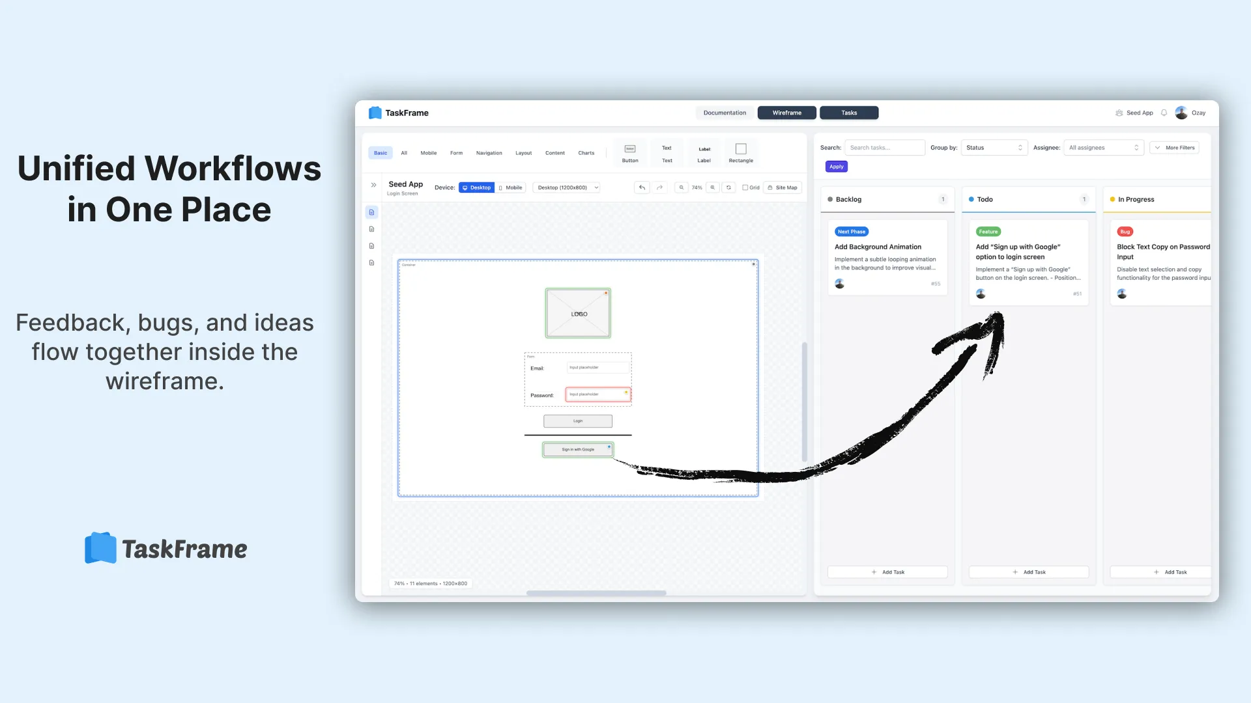
Task: Click the Apply filter button
Action: [836, 166]
